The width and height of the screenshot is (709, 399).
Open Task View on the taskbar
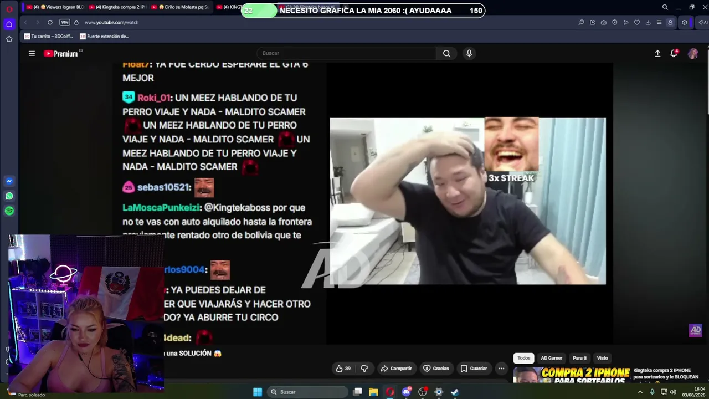(358, 392)
